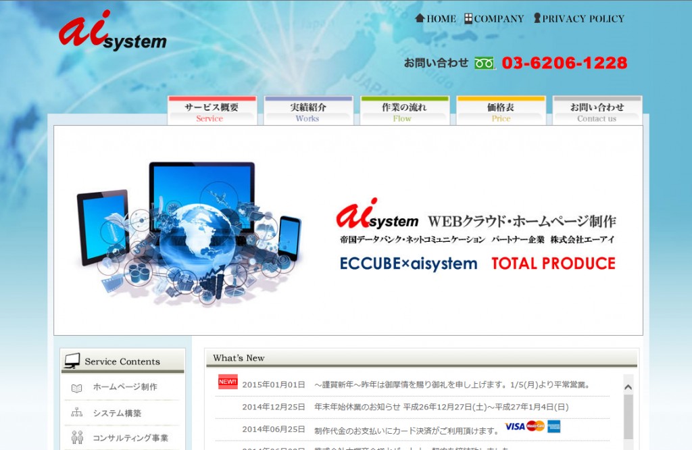
Task: Click the monitor icon in Service Contents header
Action: click(x=72, y=360)
